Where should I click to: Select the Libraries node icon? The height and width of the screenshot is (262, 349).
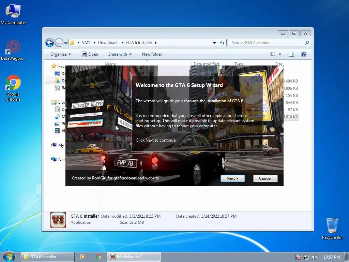[x=54, y=102]
